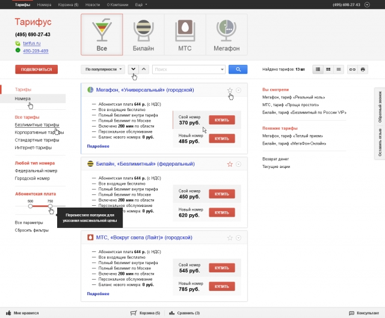Favorite the Мегафон Универсальный tariff star
Screen dimensions: 385x318
230,90
